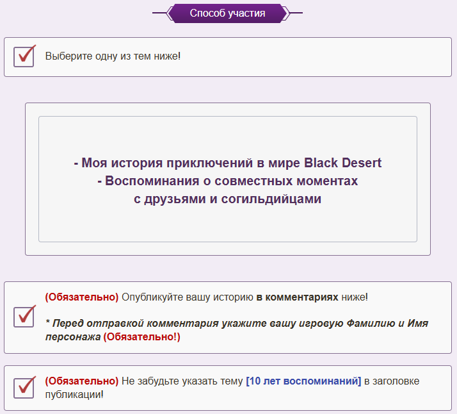Click the red '(Обязательно)' before 'Опубликуйте вашу историю'

click(82, 297)
